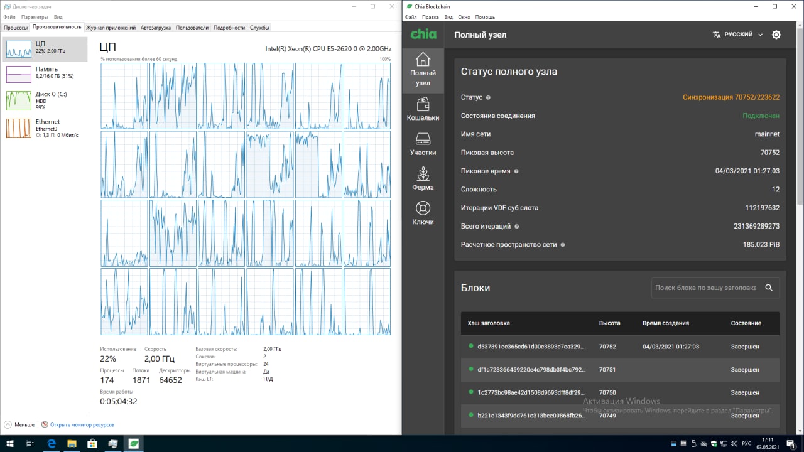
Task: Select the Память item in performance sidebar
Action: 45,73
